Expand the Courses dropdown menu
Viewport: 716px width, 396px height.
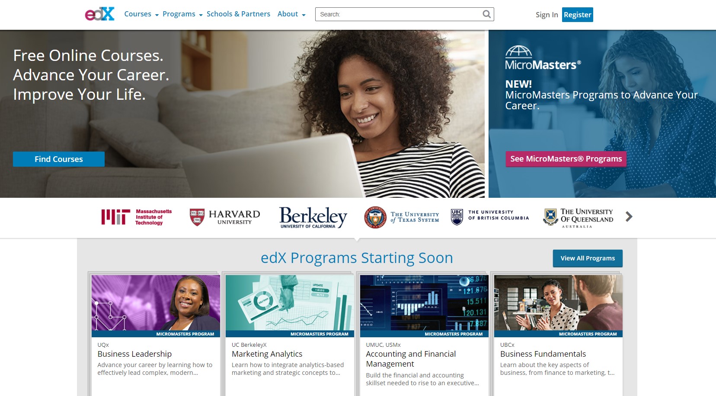(x=141, y=14)
